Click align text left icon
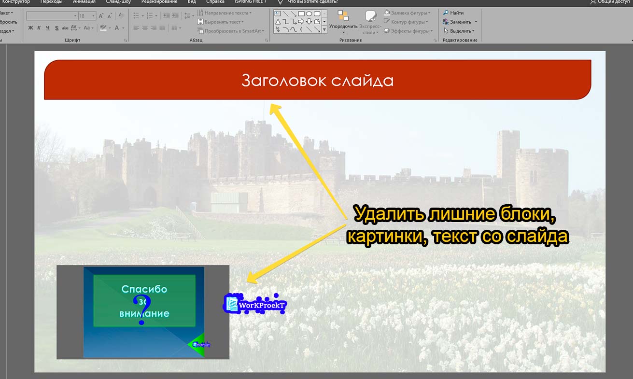633x379 pixels. click(136, 28)
